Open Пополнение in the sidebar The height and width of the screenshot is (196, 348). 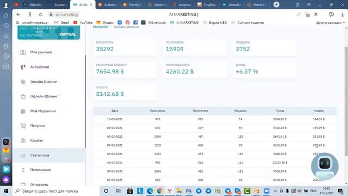point(40,170)
